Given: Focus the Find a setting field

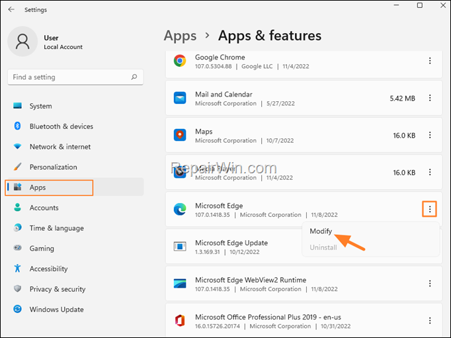Looking at the screenshot, I should pos(75,77).
